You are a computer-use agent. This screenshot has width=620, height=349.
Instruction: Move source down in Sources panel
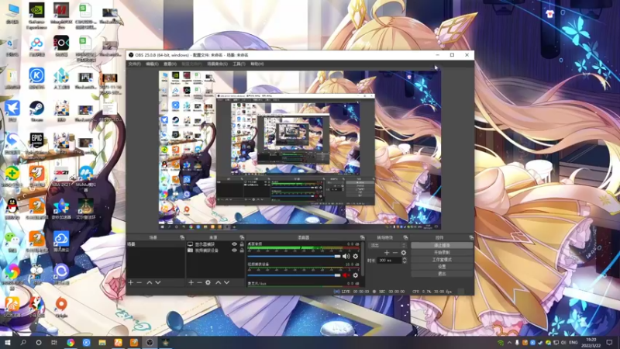click(x=226, y=282)
